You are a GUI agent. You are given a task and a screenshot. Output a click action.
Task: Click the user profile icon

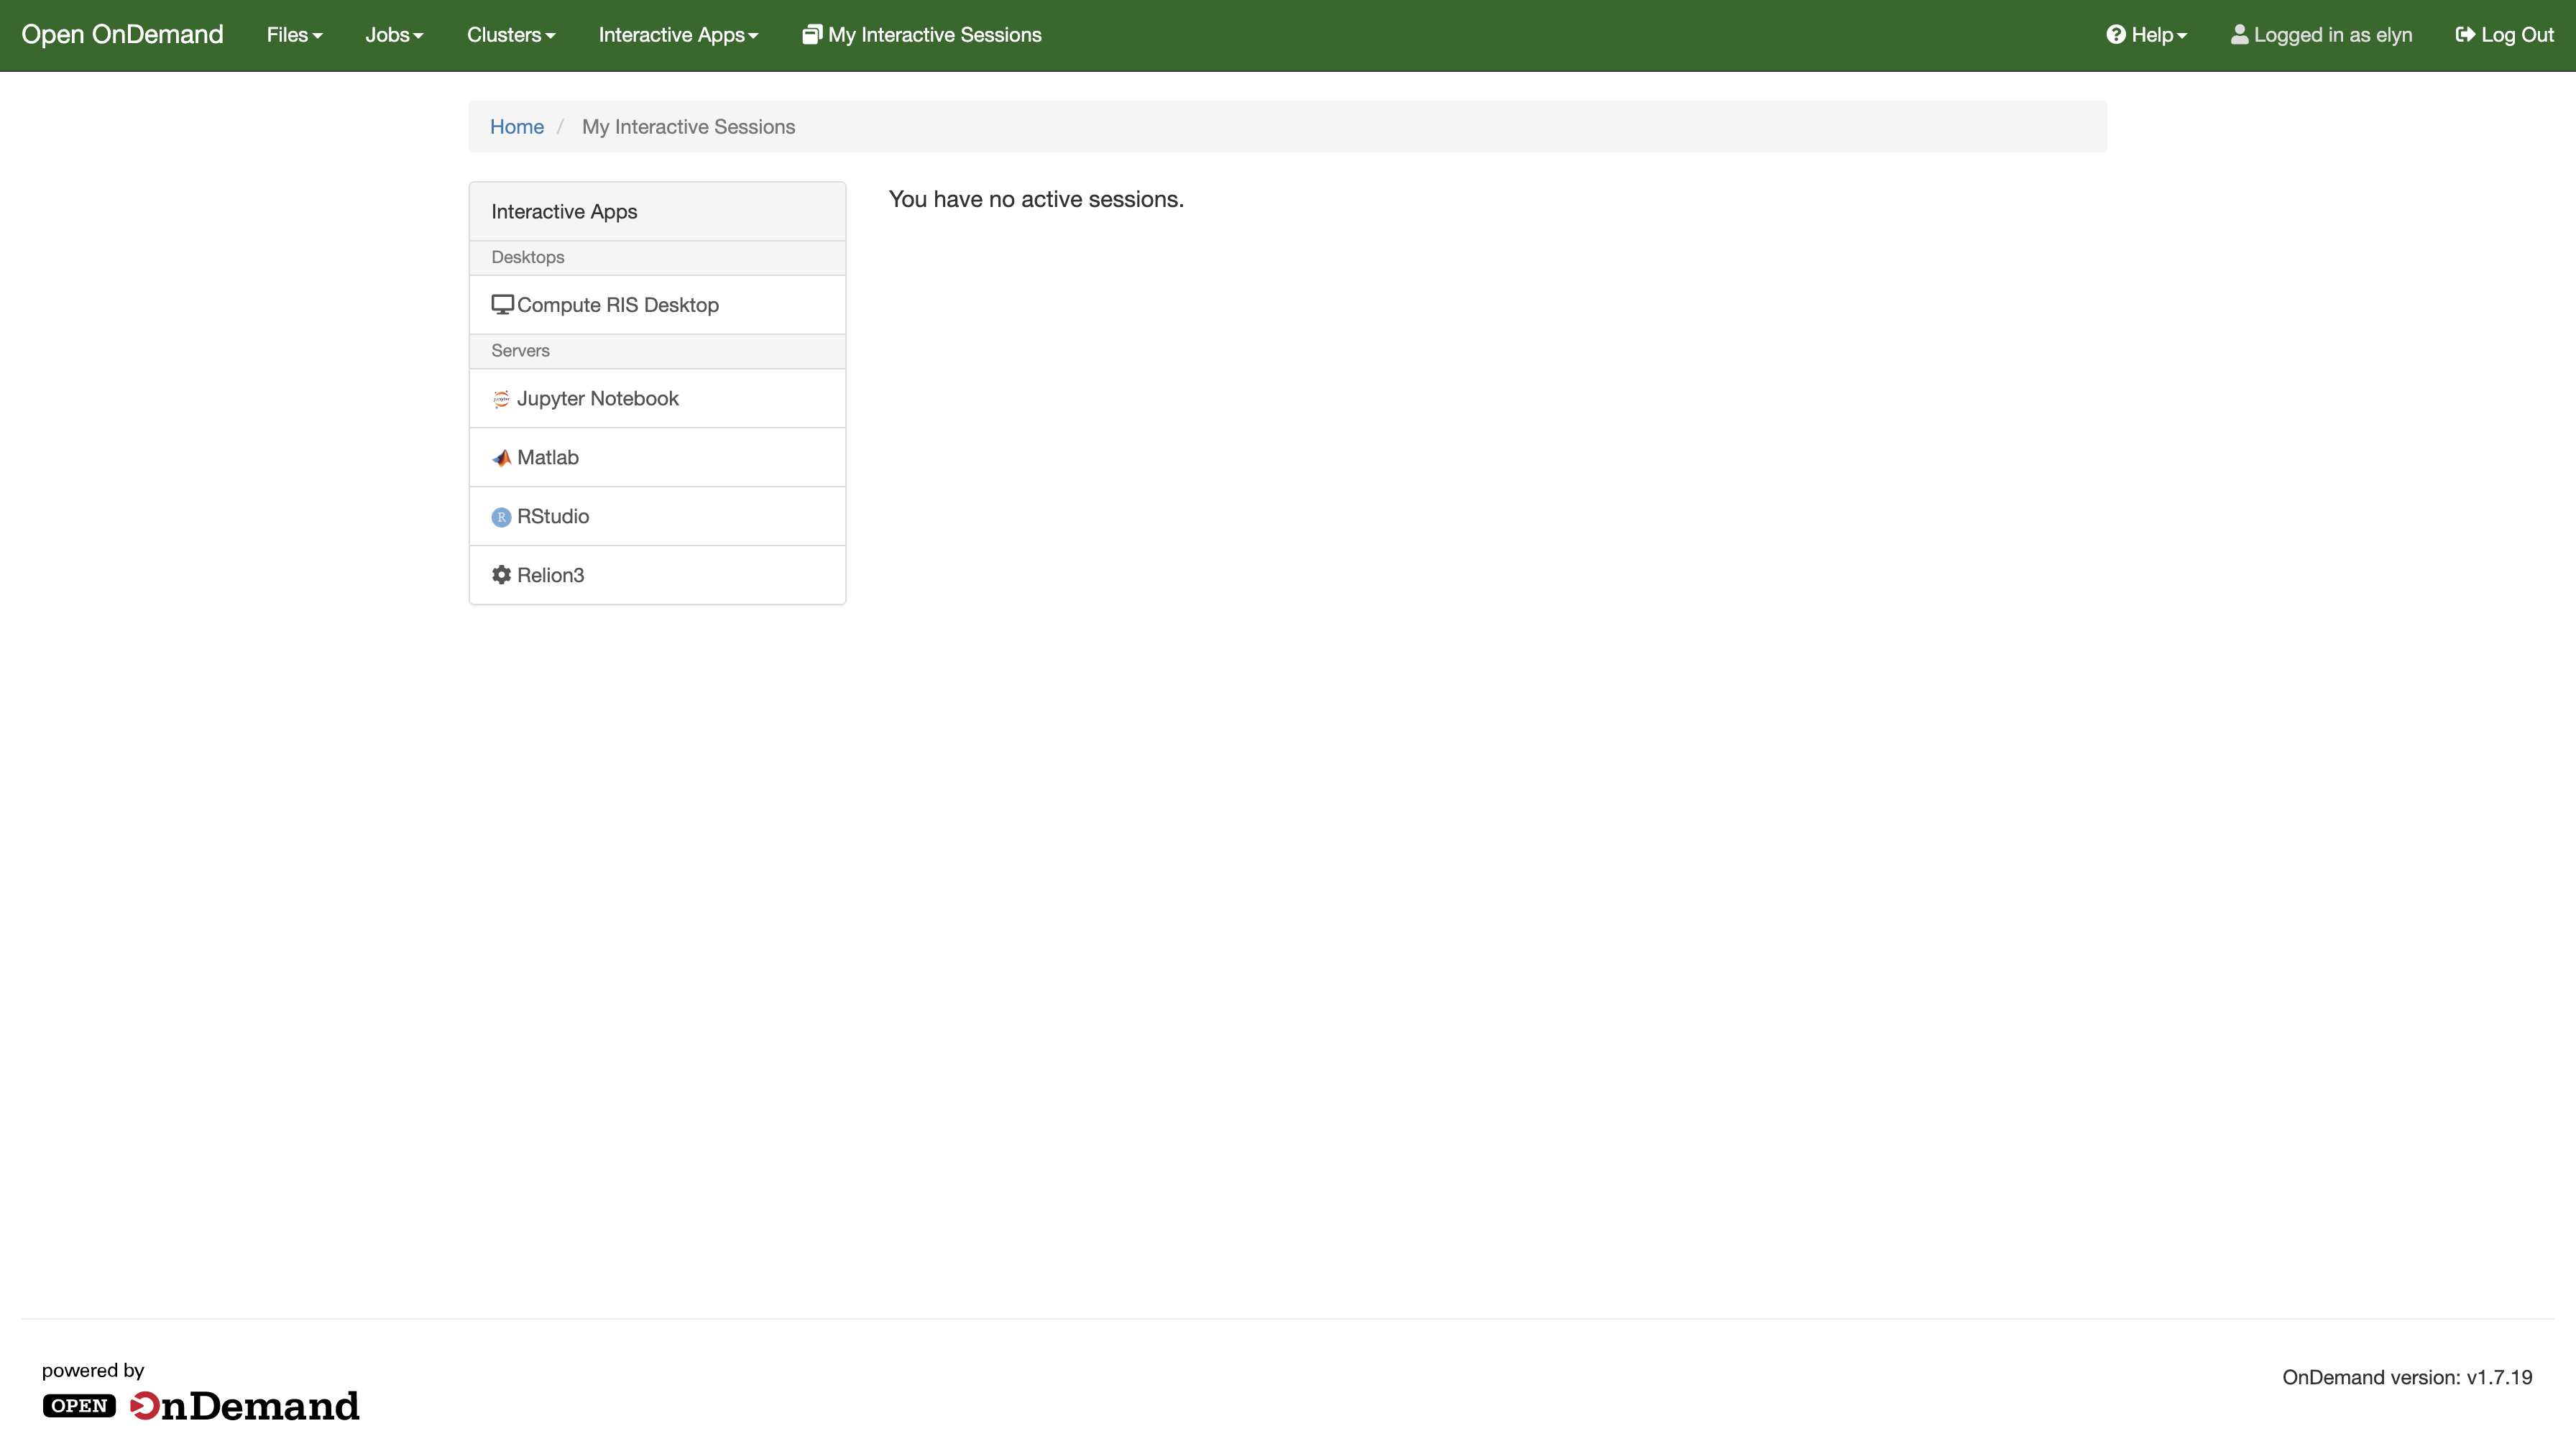[x=2239, y=35]
